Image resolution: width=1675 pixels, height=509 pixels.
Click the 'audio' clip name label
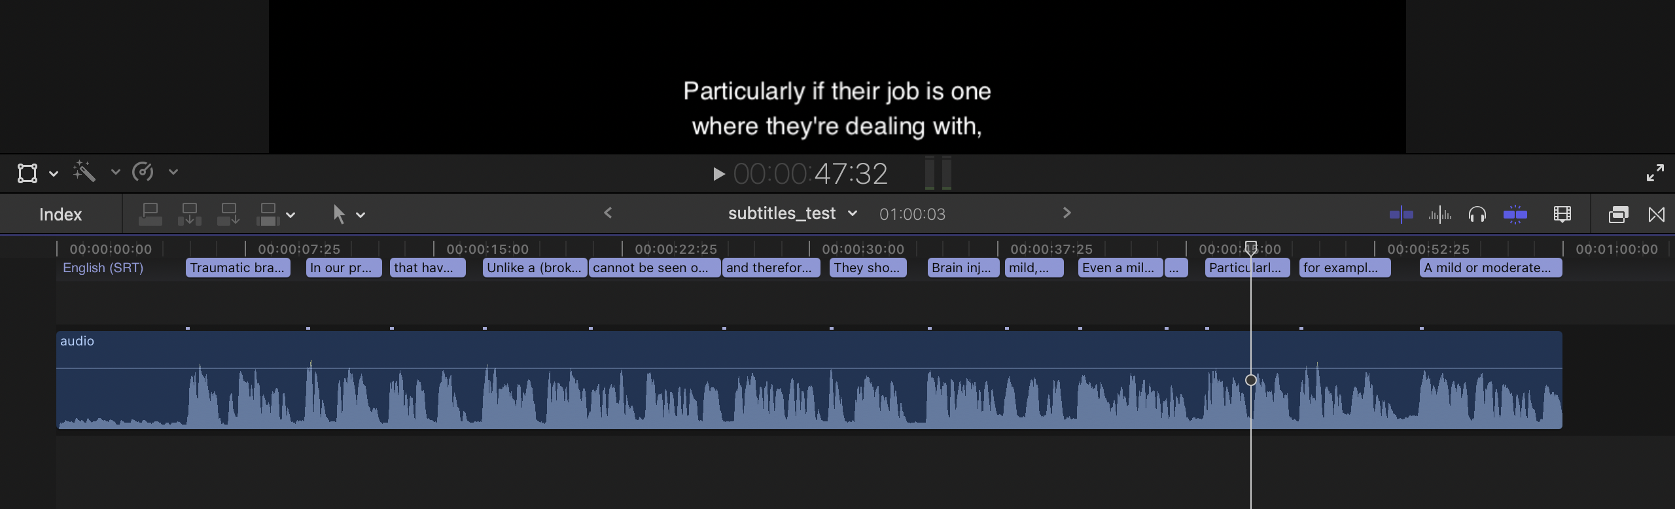(x=77, y=341)
